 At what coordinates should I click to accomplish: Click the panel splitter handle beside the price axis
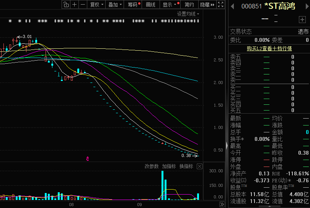click(x=227, y=146)
